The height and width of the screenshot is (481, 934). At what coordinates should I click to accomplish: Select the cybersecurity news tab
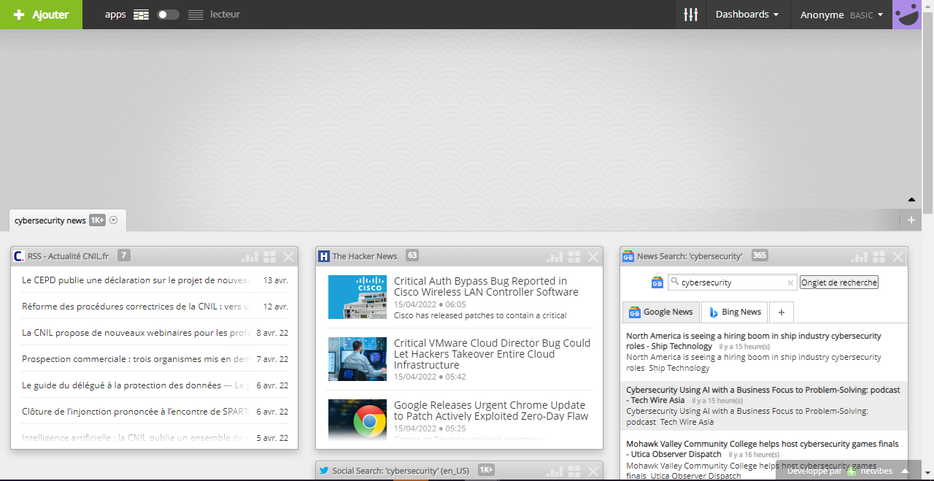(50, 220)
